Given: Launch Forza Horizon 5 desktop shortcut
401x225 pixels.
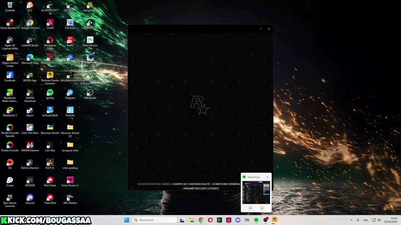Looking at the screenshot, I should coord(70,182).
